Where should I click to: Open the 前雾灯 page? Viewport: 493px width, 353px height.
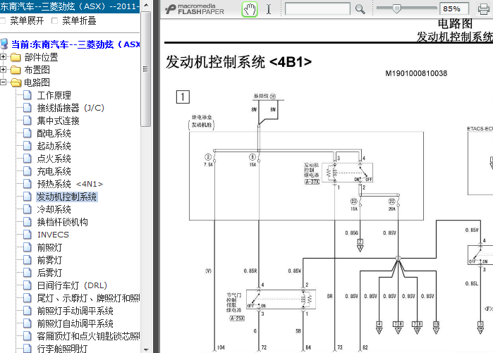pos(49,260)
